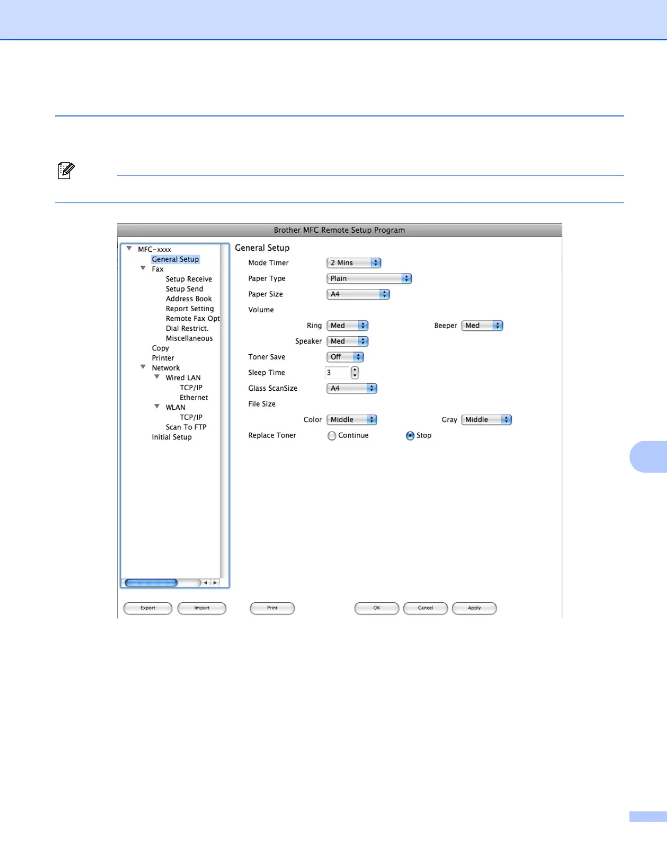Open the Printer settings page
667x861 pixels.
pos(163,358)
